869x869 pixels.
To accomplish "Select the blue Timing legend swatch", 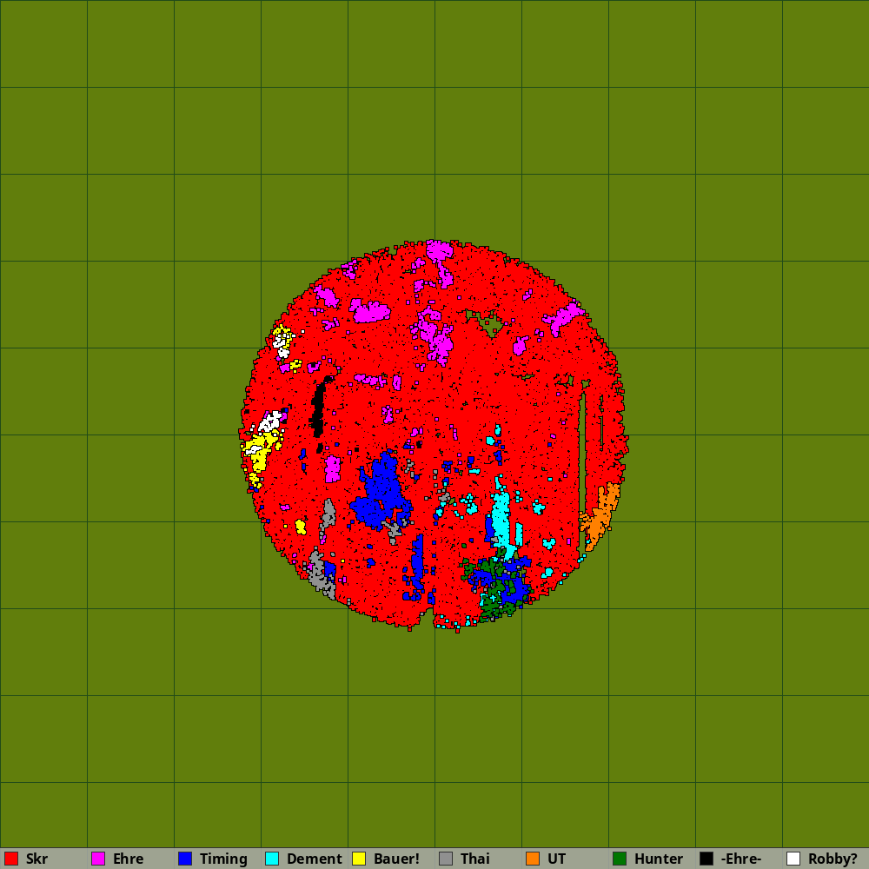I will 185,859.
